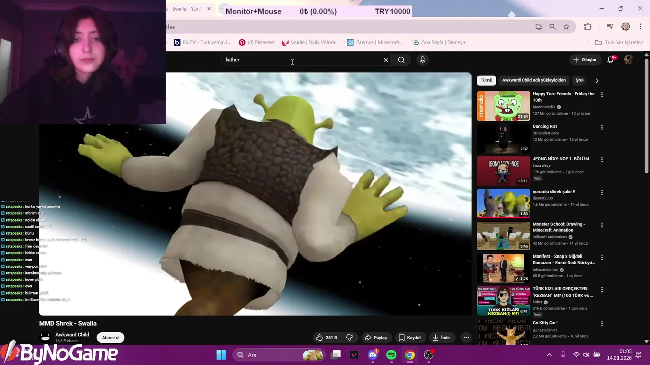
Task: Bookmark this page with the star icon
Action: tap(566, 27)
